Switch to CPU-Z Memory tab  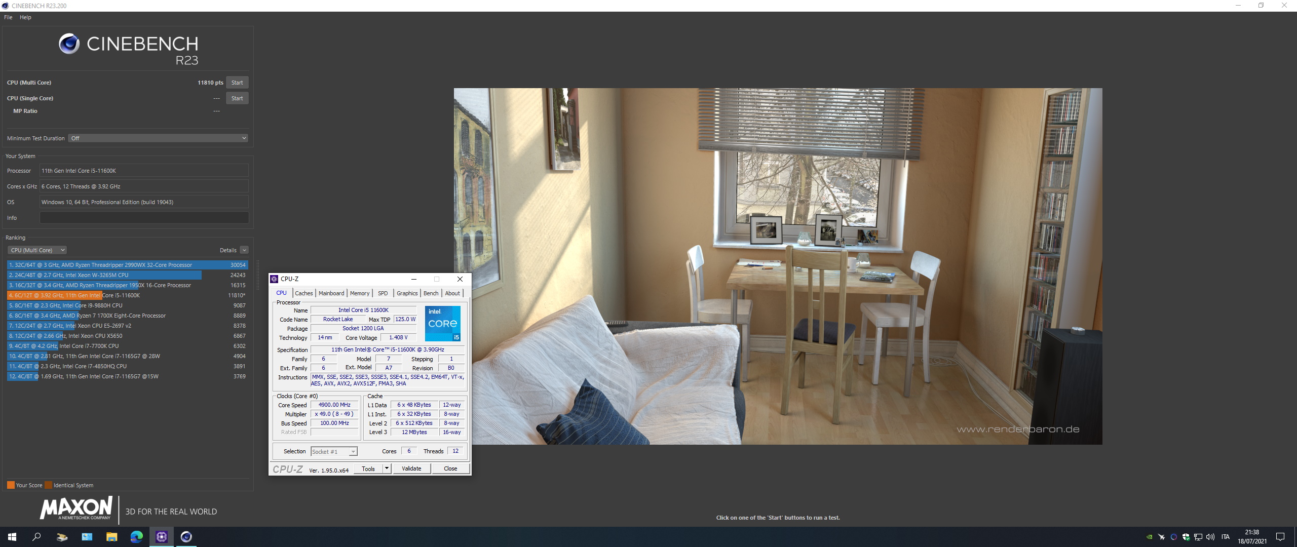pos(360,293)
